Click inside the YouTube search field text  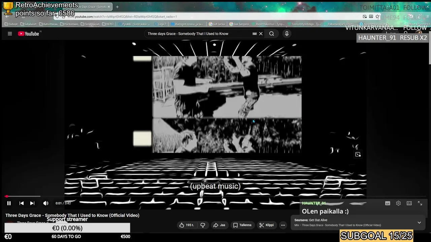coord(188,34)
